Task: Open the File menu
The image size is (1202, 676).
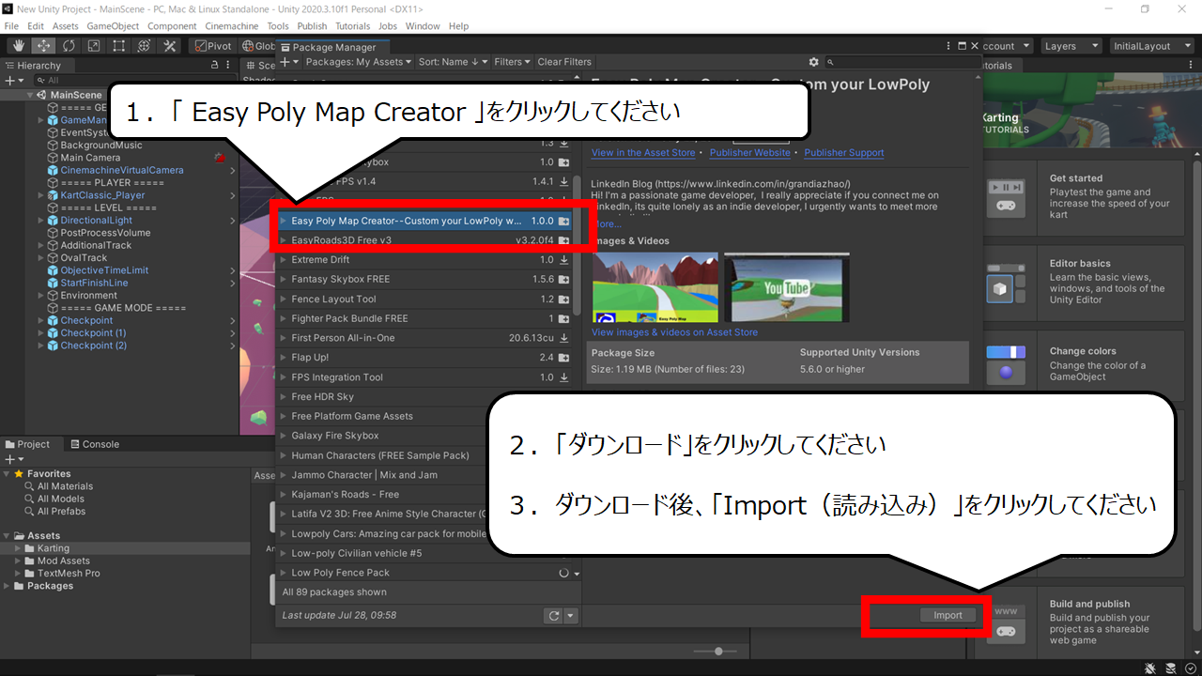Action: click(x=11, y=26)
